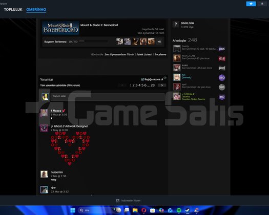Click the level 467 badge
Screen dimensions: 269x215
click(x=222, y=97)
